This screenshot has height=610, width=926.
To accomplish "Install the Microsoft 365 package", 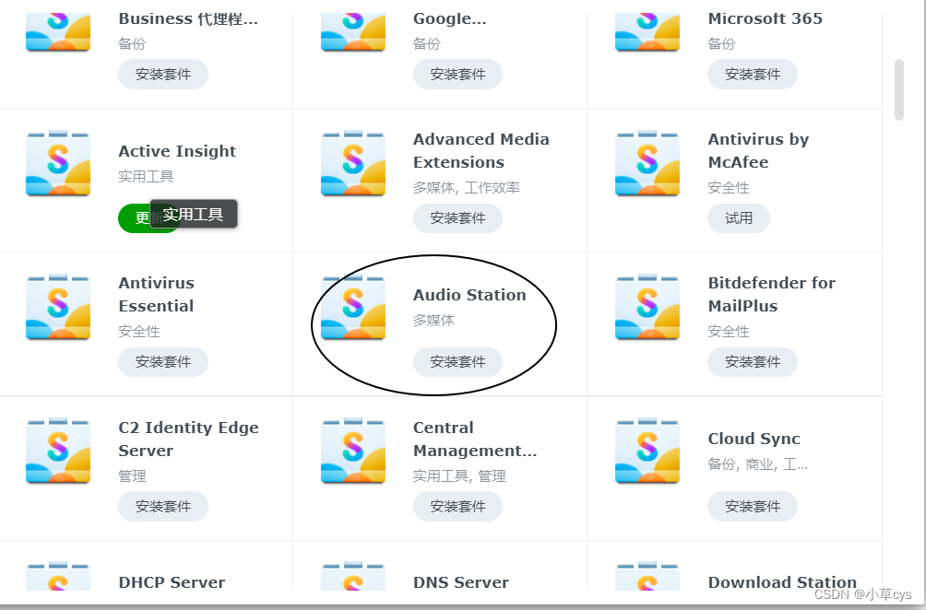I will point(753,75).
